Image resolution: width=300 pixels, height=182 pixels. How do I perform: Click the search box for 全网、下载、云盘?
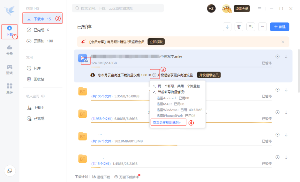[118, 8]
